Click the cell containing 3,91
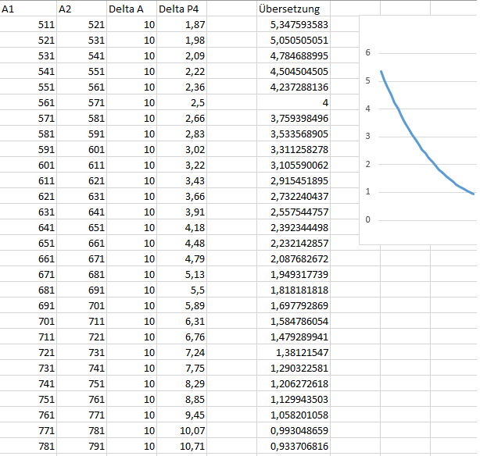480x456 pixels. [x=182, y=212]
